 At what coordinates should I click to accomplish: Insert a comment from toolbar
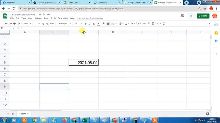click(x=149, y=24)
